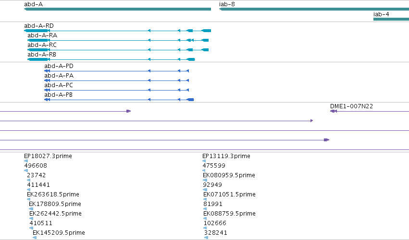Image resolution: width=409 pixels, height=240 pixels.
Task: Click the abd-A-RD transcript label
Action: [x=39, y=26]
